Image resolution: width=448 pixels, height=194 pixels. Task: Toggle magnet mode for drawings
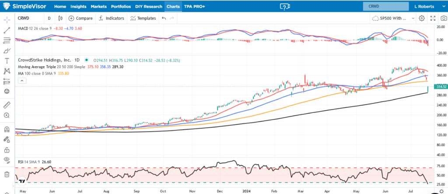[7, 129]
